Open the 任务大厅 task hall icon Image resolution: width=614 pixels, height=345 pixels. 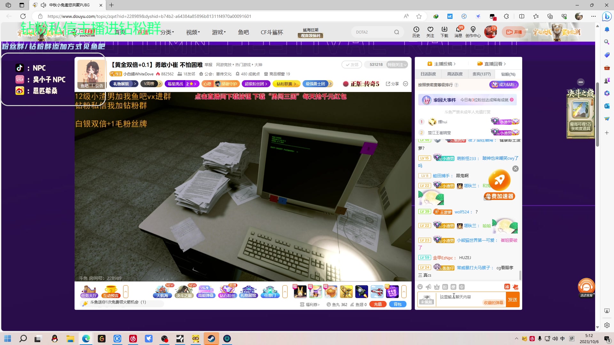[89, 292]
